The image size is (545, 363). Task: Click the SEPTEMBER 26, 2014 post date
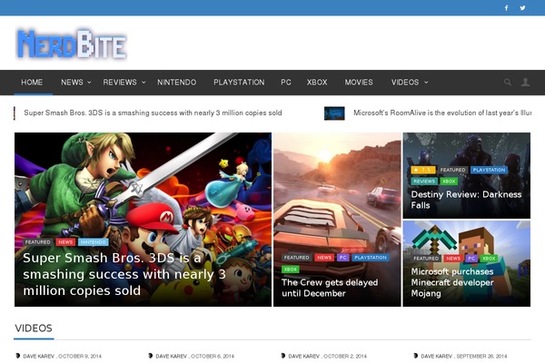[x=481, y=356]
